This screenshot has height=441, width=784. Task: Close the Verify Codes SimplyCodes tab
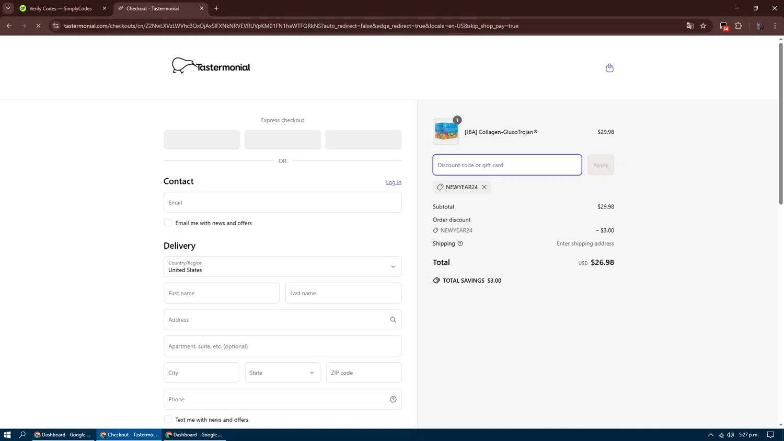point(105,8)
